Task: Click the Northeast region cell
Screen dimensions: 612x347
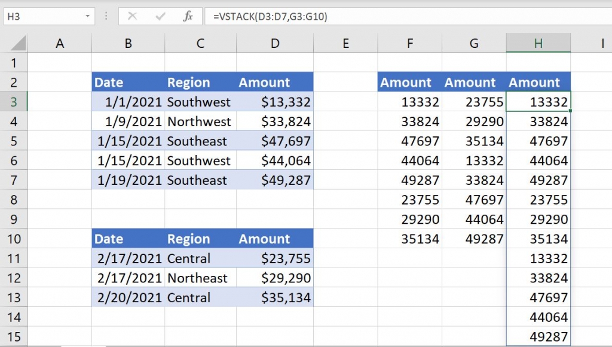Action: pos(200,278)
